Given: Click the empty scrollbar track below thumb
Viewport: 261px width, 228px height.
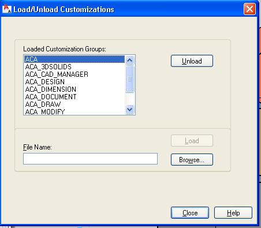Looking at the screenshot, I should (129, 99).
